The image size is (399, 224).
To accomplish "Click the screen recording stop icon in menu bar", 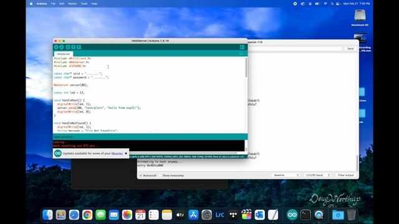I will [295, 4].
